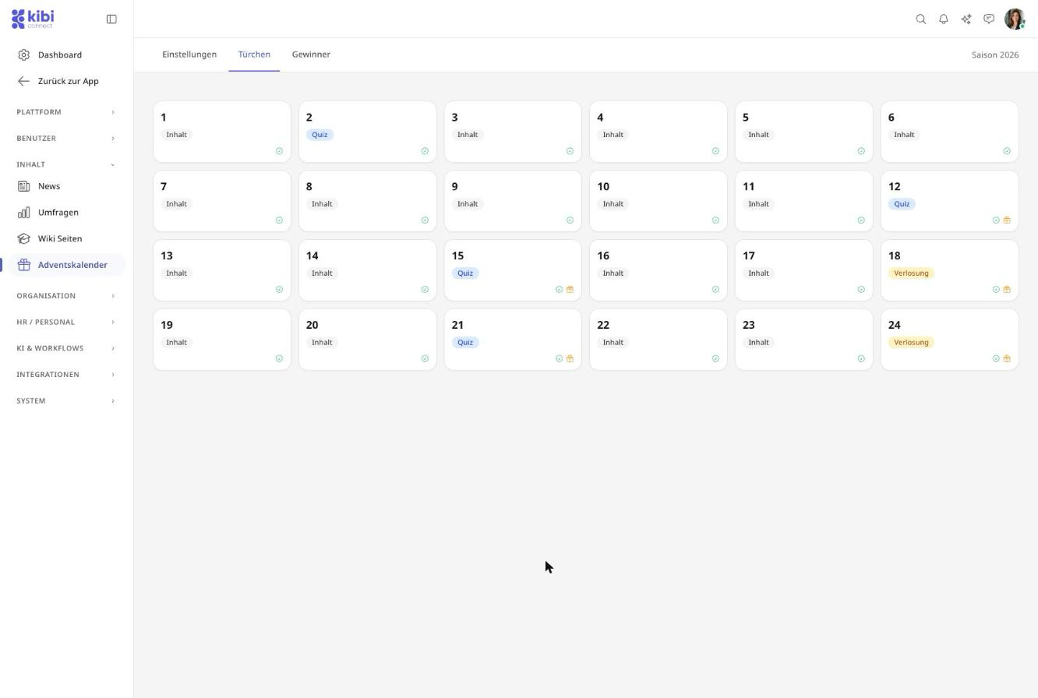This screenshot has width=1038, height=698.
Task: Click the kibi connect logo
Action: point(33,19)
